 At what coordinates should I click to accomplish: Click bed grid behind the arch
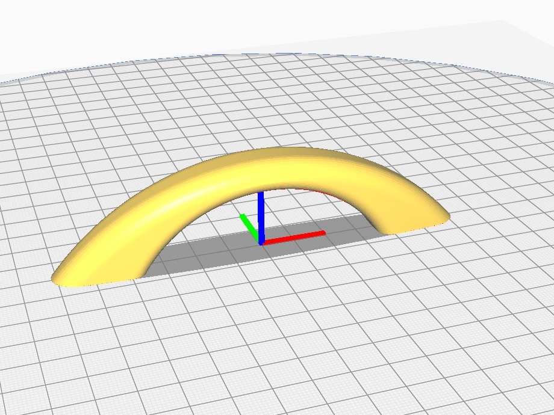point(276,106)
